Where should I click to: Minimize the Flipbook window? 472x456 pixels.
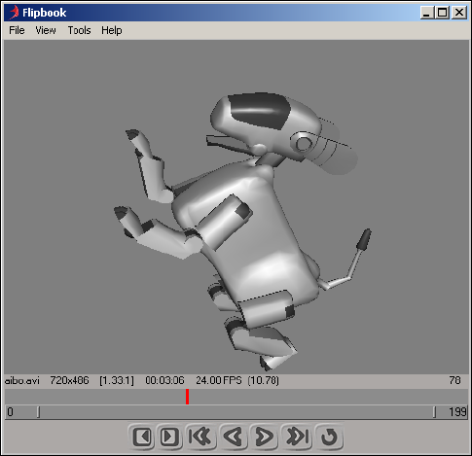427,13
